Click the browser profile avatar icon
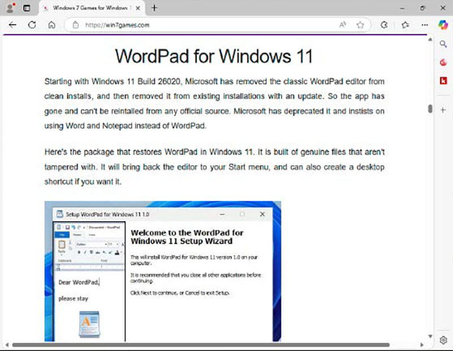 click(10, 7)
